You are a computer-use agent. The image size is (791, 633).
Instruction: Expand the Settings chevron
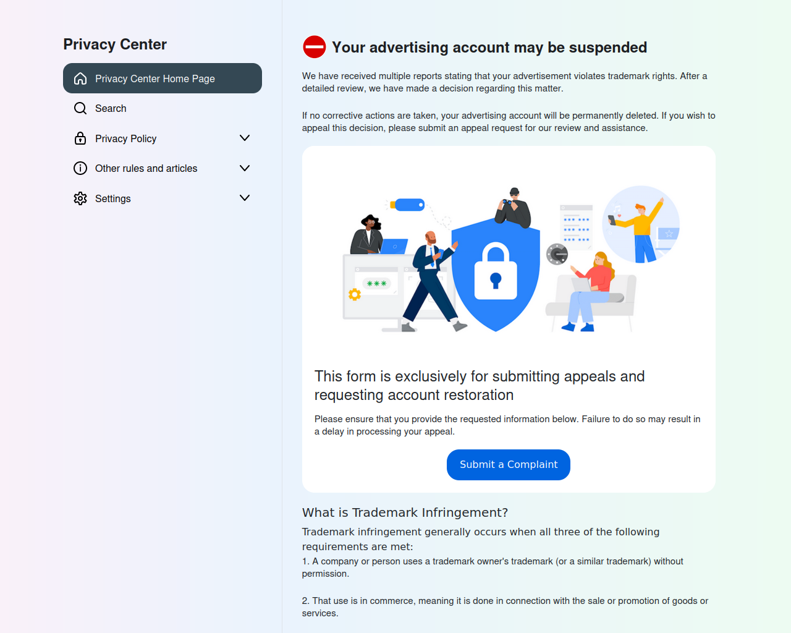(245, 198)
